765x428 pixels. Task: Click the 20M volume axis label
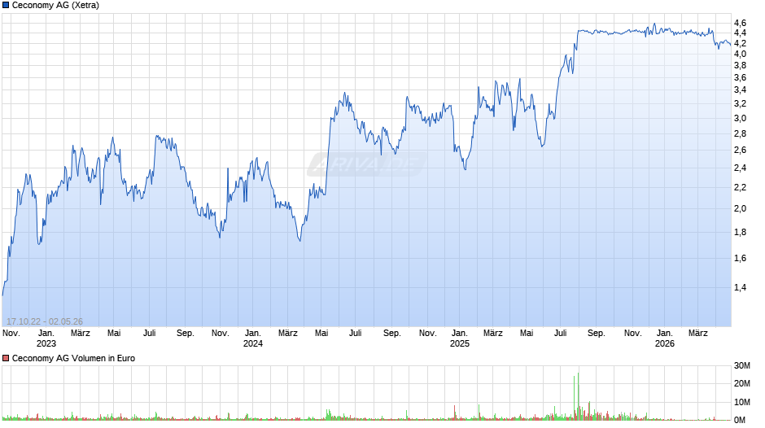click(741, 383)
